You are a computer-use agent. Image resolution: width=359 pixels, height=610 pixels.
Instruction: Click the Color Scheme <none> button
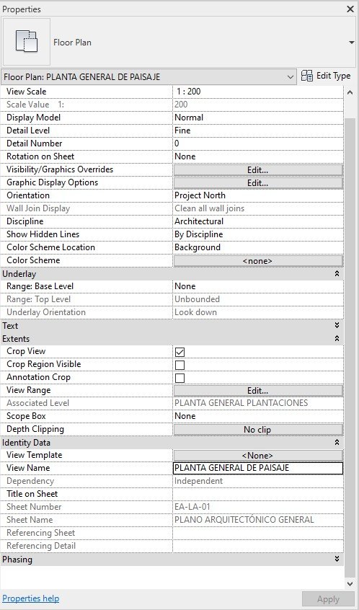pyautogui.click(x=258, y=261)
